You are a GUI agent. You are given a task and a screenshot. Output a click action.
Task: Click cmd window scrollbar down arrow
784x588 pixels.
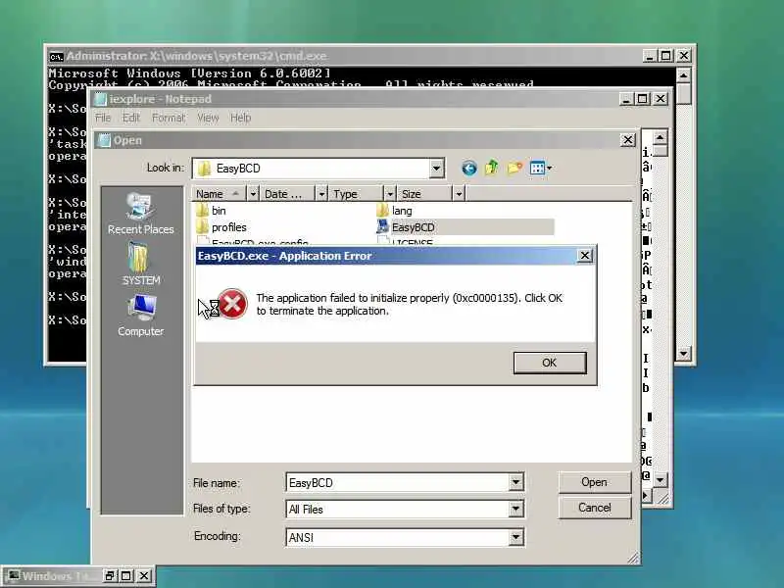pyautogui.click(x=683, y=353)
